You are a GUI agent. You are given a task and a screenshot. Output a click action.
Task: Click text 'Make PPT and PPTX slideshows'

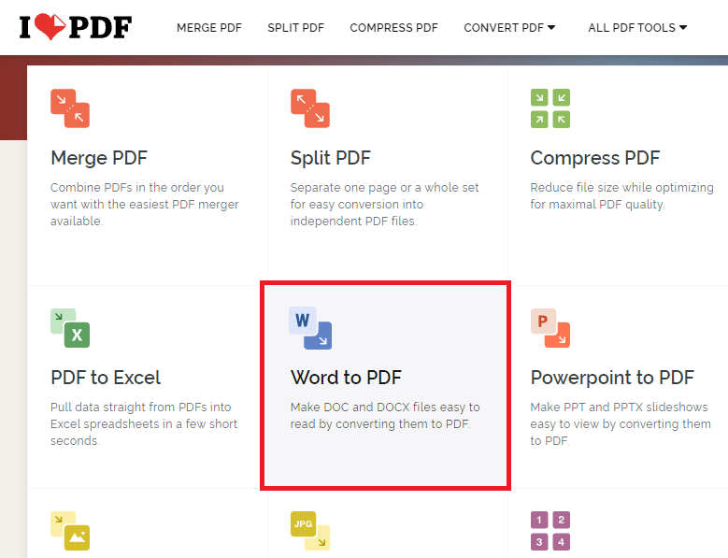[619, 408]
